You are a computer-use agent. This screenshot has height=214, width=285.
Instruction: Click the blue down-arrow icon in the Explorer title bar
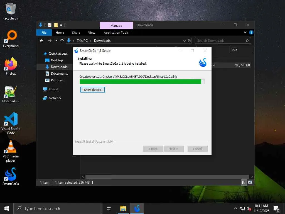(x=41, y=25)
